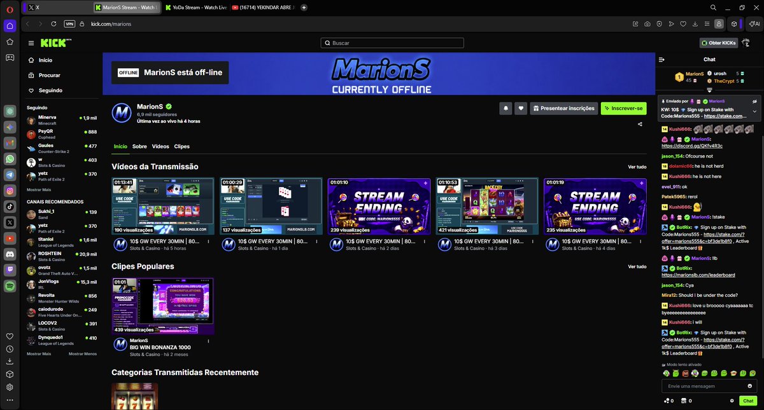764x410 pixels.
Task: Open Opera sidebar settings gear
Action: click(x=10, y=387)
